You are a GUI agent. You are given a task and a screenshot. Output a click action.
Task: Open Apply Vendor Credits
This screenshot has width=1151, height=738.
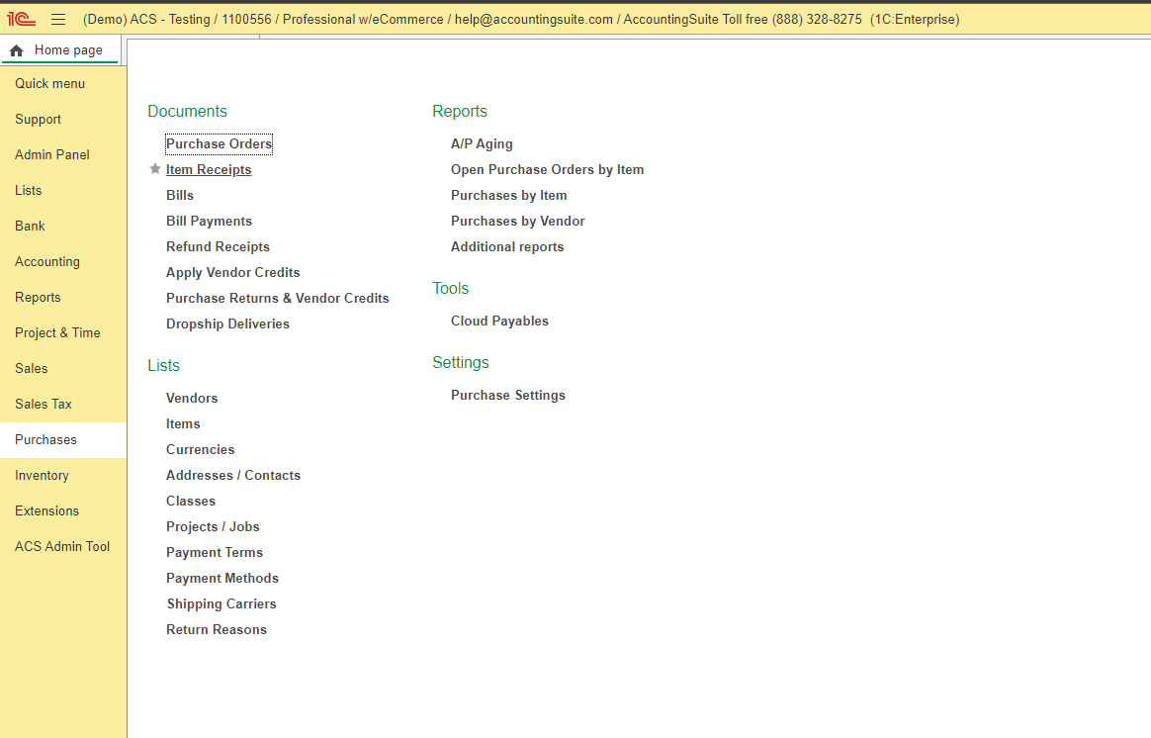(x=233, y=272)
